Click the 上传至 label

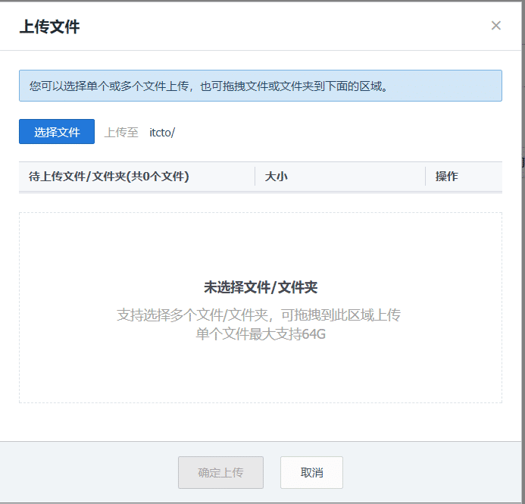tap(121, 132)
